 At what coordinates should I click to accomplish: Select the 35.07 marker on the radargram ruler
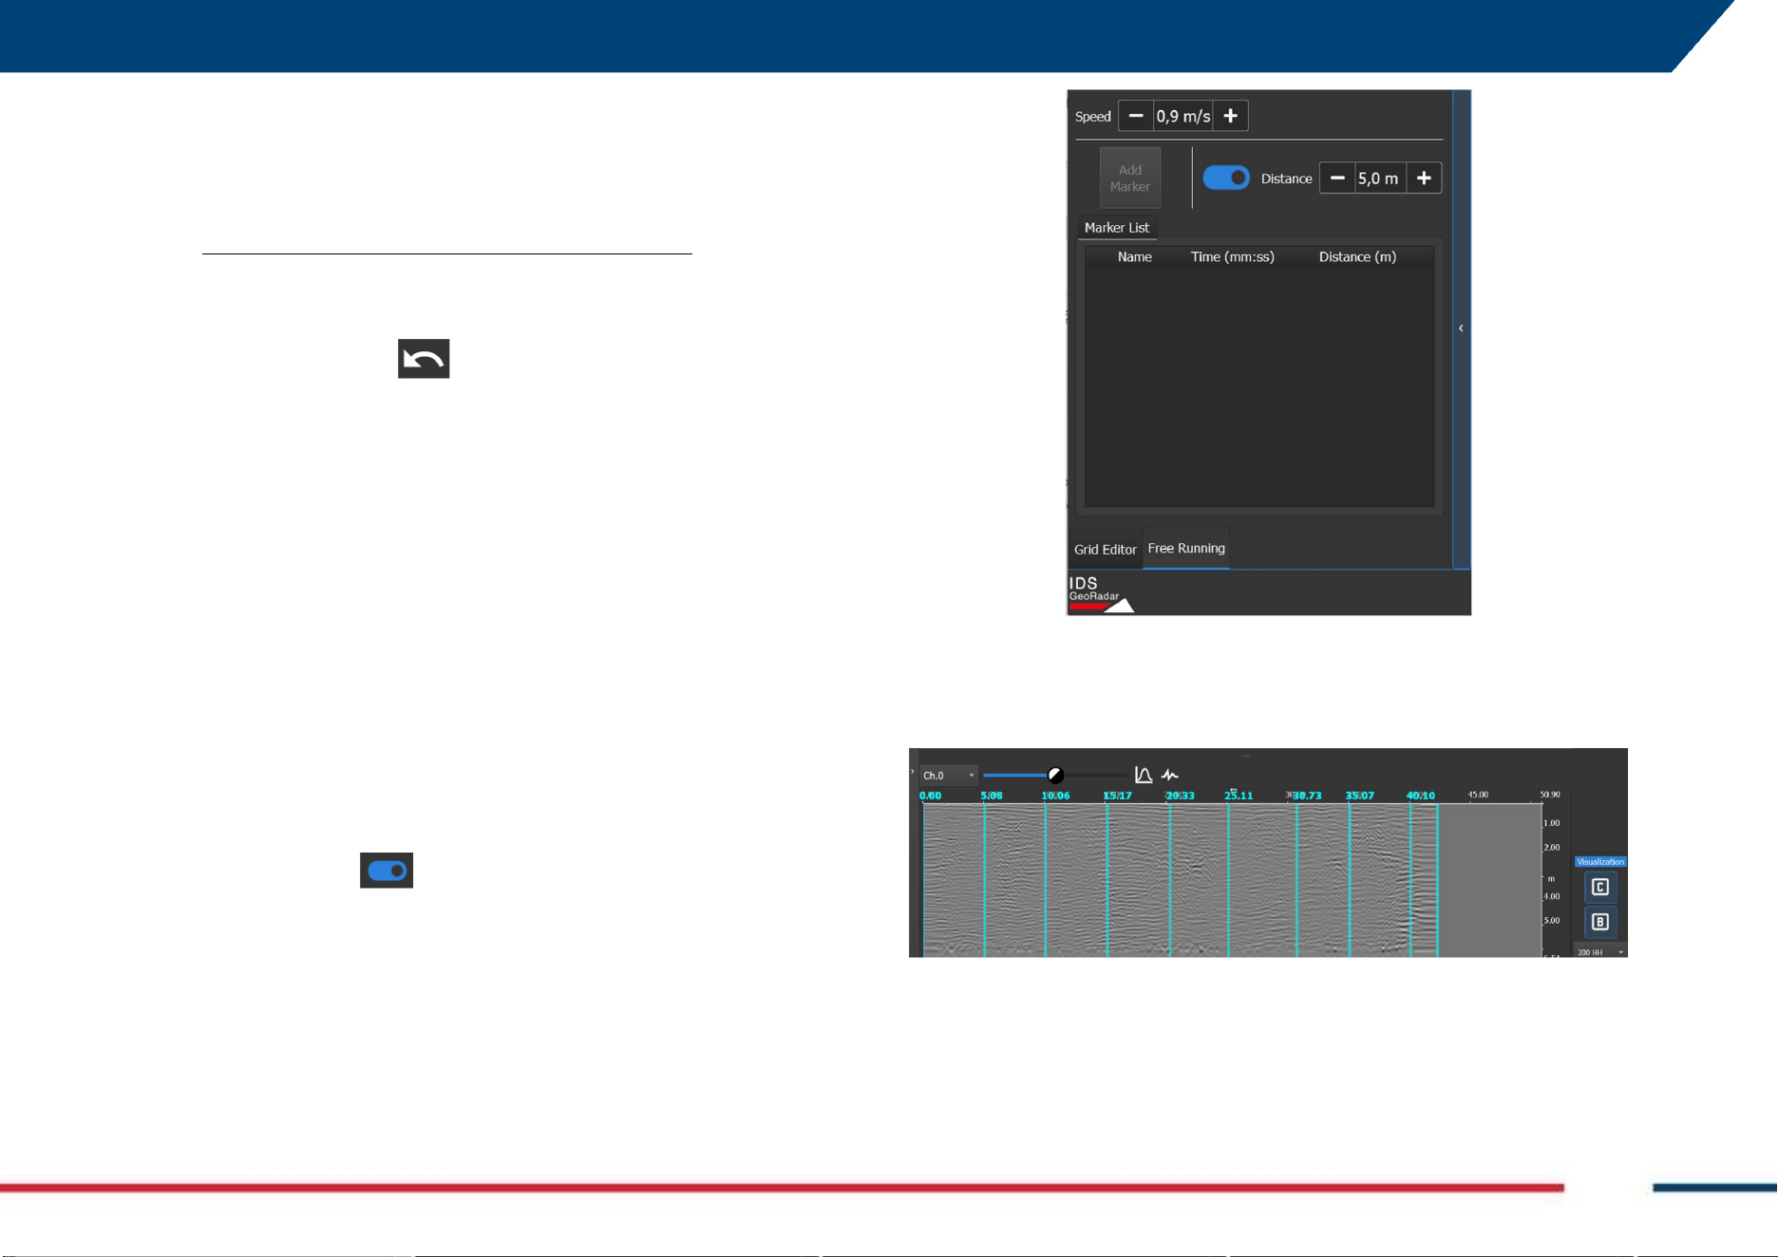point(1360,796)
